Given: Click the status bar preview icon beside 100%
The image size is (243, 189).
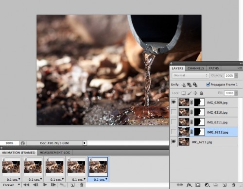Looking at the screenshot, I should 23,143.
